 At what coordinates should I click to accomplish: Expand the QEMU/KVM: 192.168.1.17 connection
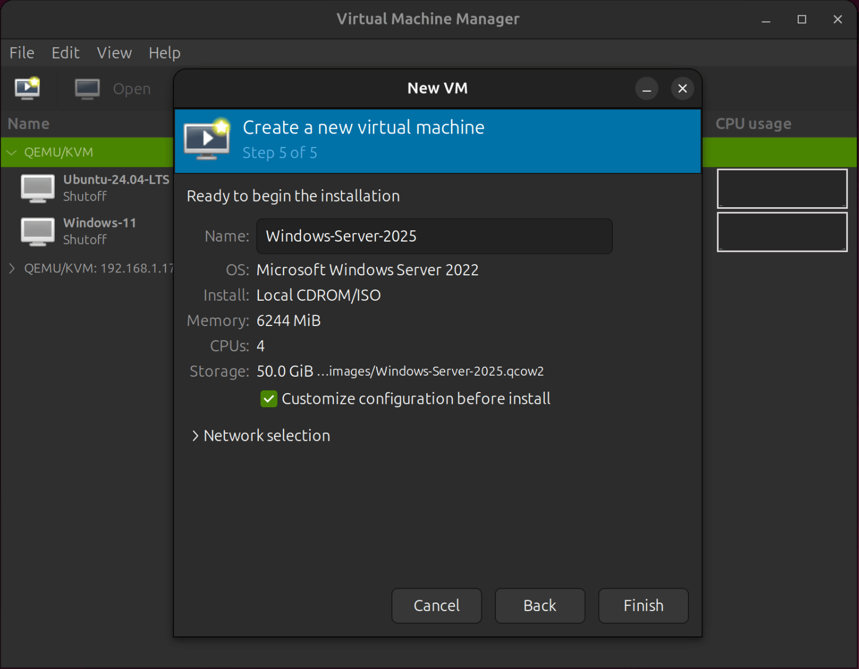[12, 269]
